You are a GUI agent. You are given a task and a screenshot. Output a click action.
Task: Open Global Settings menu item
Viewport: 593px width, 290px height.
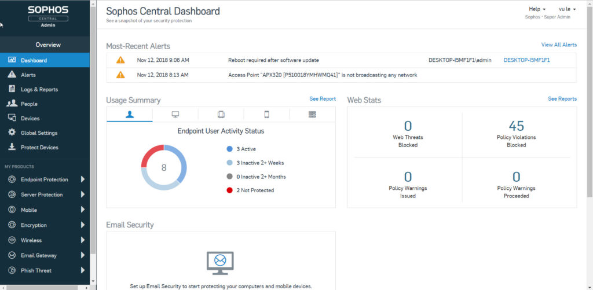pos(45,133)
